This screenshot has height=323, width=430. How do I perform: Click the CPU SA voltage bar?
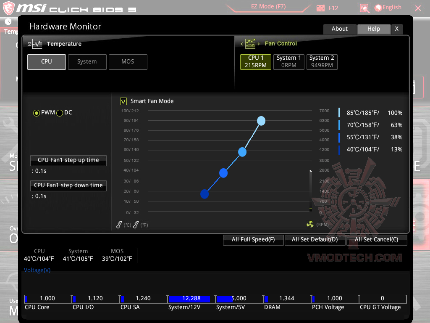[144, 299]
